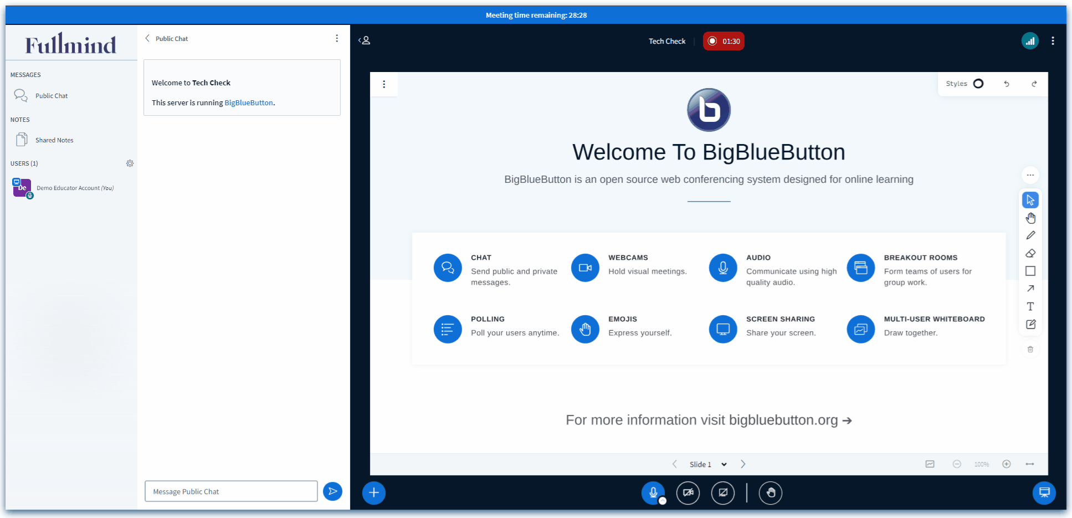Select the Pencil draw tool
Image resolution: width=1072 pixels, height=518 pixels.
[1030, 235]
